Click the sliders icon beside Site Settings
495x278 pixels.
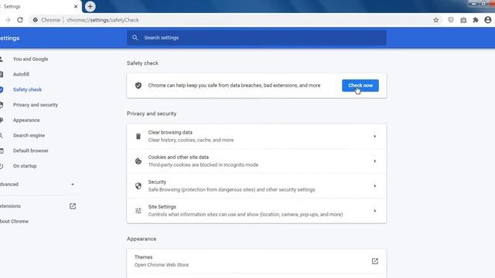click(138, 211)
